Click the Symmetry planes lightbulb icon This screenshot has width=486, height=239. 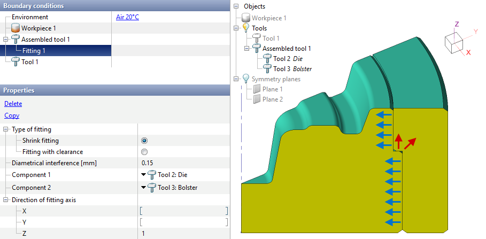[x=246, y=79]
